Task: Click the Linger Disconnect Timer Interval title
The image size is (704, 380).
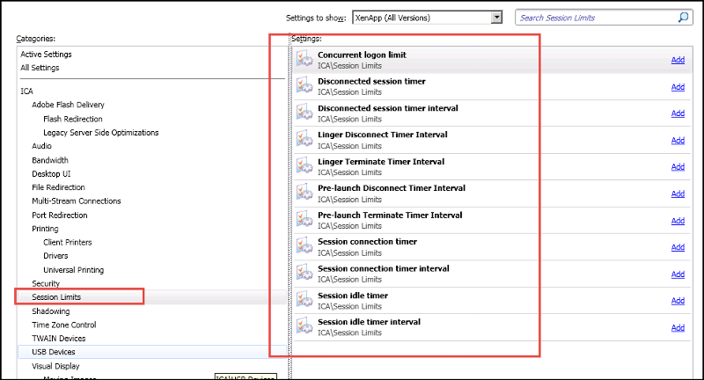Action: tap(383, 135)
